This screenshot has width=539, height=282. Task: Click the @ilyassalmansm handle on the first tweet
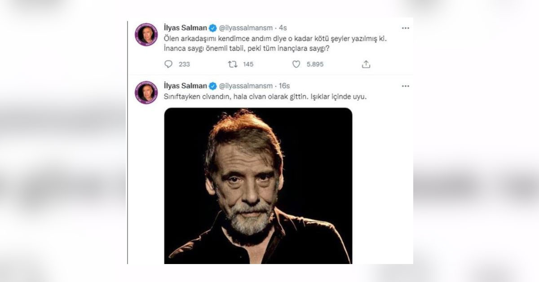point(246,28)
